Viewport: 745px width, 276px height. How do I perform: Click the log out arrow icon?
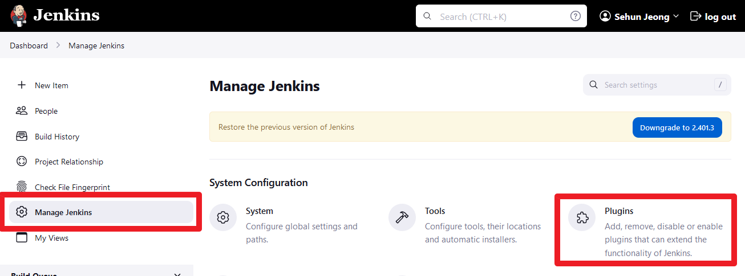click(695, 17)
